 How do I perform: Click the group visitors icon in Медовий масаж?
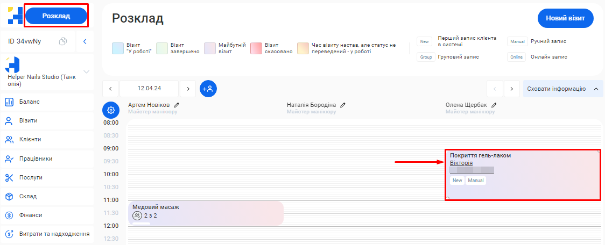coord(137,215)
